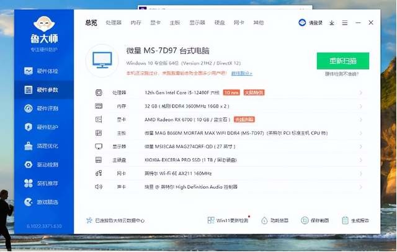Image resolution: width=397 pixels, height=252 pixels.
Task: Switch to the 总览 tab
Action: pyautogui.click(x=91, y=23)
